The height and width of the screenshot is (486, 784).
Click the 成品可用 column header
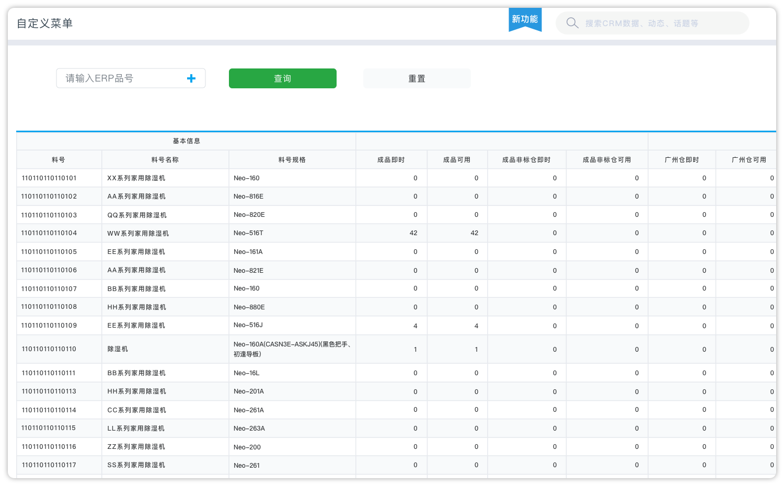tap(457, 160)
